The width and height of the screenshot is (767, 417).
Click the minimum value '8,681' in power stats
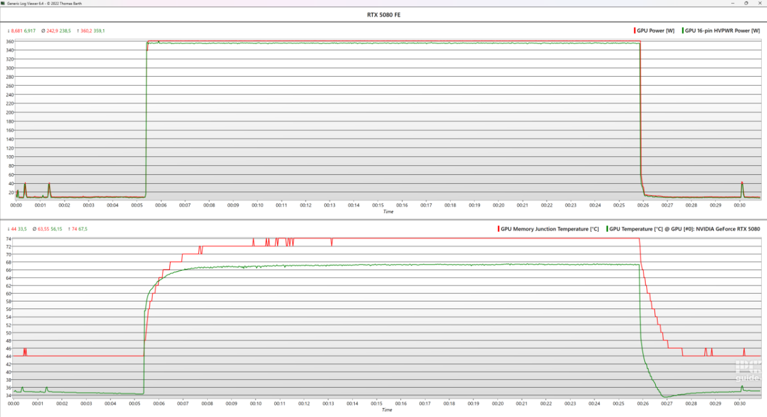pos(17,31)
